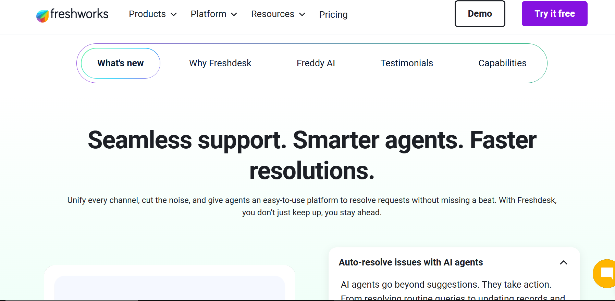Screen dimensions: 615x301
Task: Open the Platform dropdown menu
Action: tap(214, 14)
